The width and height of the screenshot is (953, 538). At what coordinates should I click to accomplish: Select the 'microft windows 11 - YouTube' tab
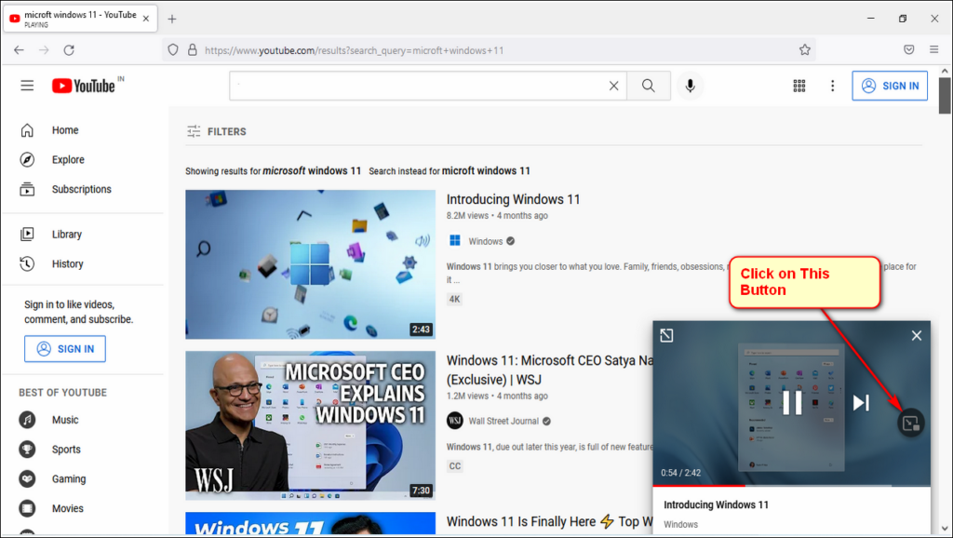[x=80, y=19]
